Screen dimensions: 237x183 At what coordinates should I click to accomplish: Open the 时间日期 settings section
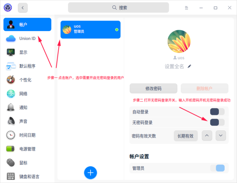[27, 135]
